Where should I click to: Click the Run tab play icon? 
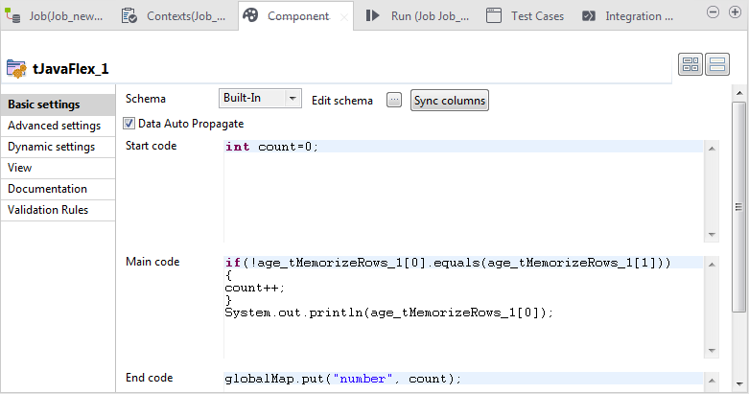click(x=375, y=16)
